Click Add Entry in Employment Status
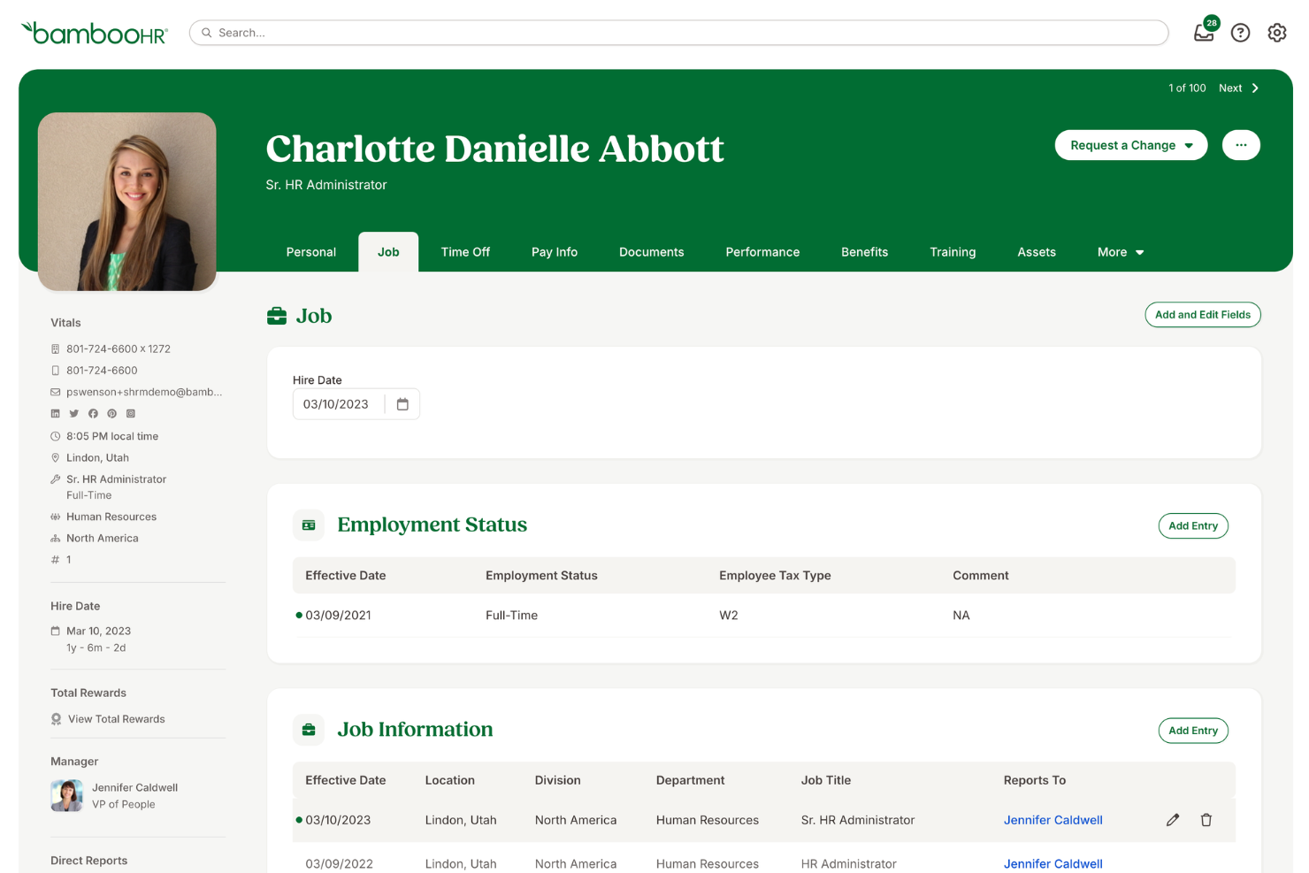The height and width of the screenshot is (873, 1309). 1193,525
